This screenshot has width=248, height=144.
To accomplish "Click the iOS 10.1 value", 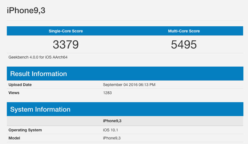I will coord(110,130).
